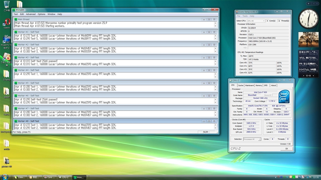Click the landscape slideshow gadget thumbnail

point(308,39)
